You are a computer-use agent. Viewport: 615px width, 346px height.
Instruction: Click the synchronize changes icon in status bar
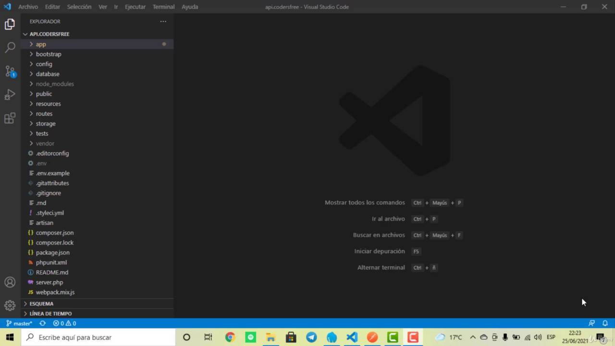[42, 323]
